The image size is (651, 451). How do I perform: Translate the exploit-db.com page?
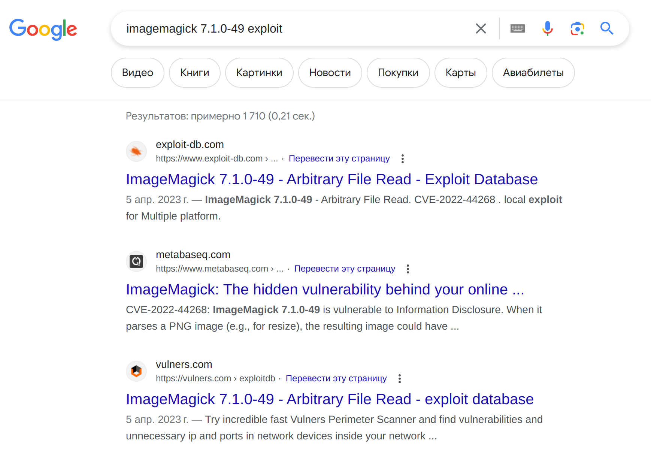[339, 158]
